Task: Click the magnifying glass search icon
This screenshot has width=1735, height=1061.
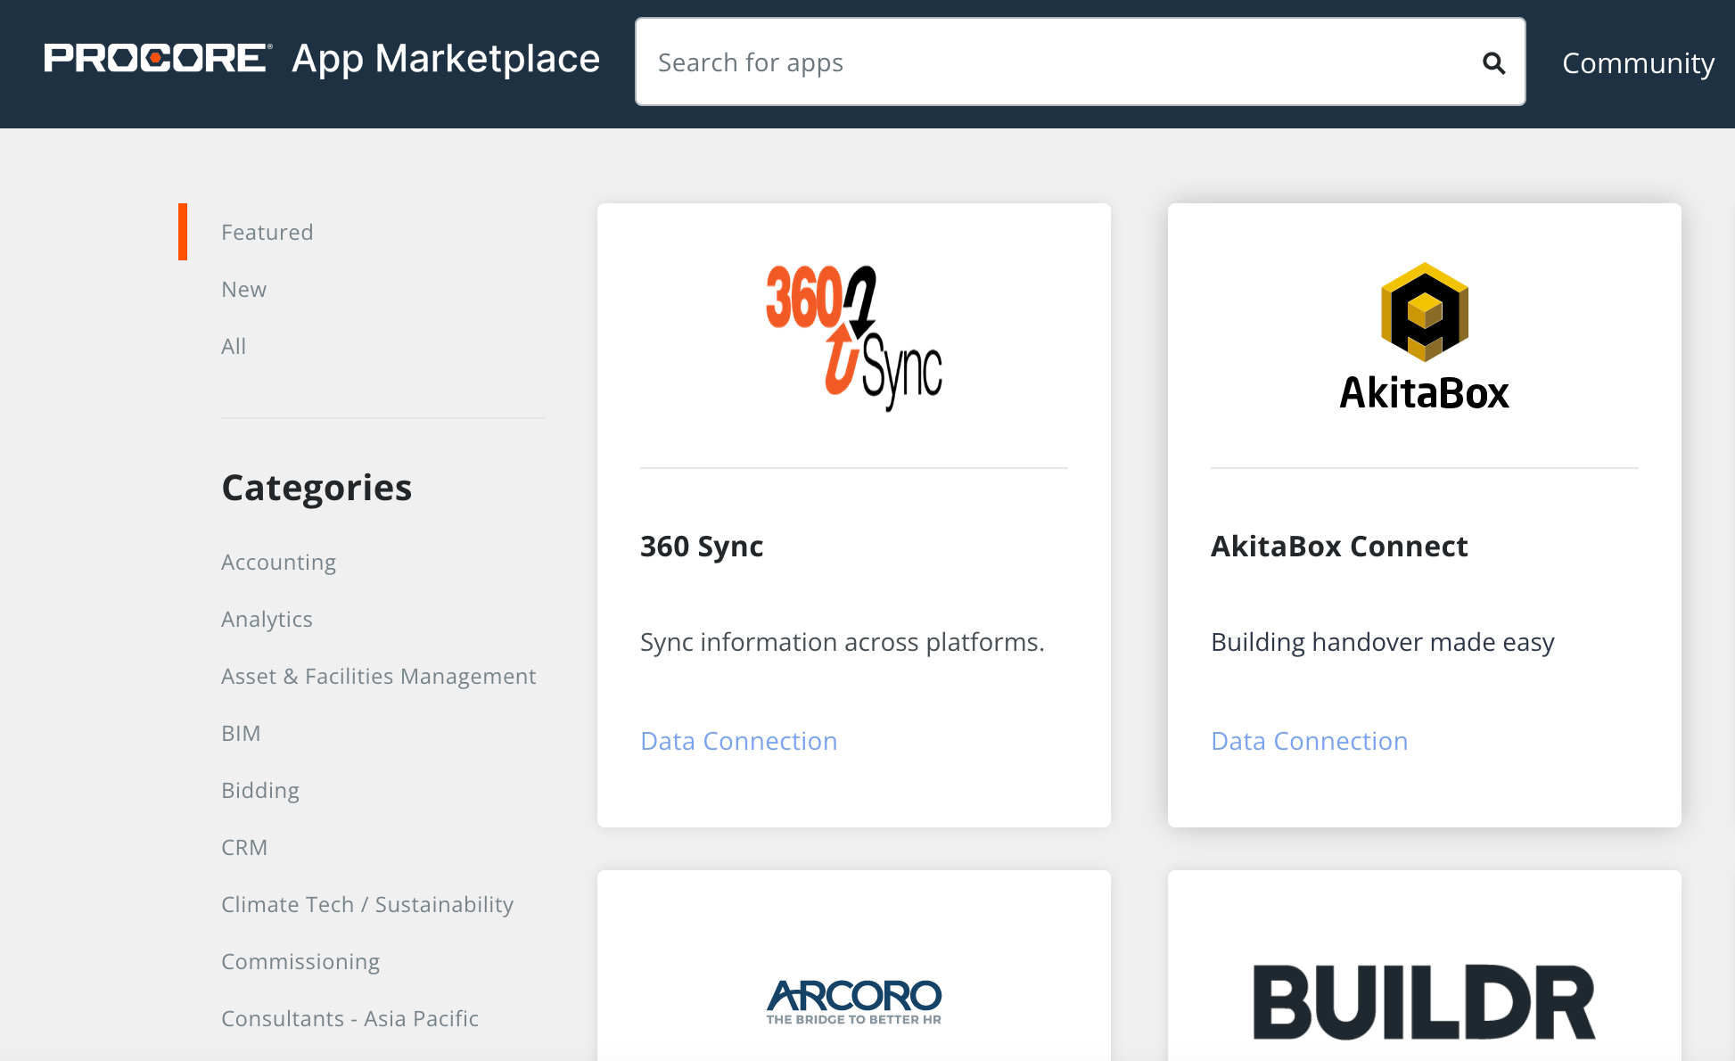Action: (x=1494, y=62)
